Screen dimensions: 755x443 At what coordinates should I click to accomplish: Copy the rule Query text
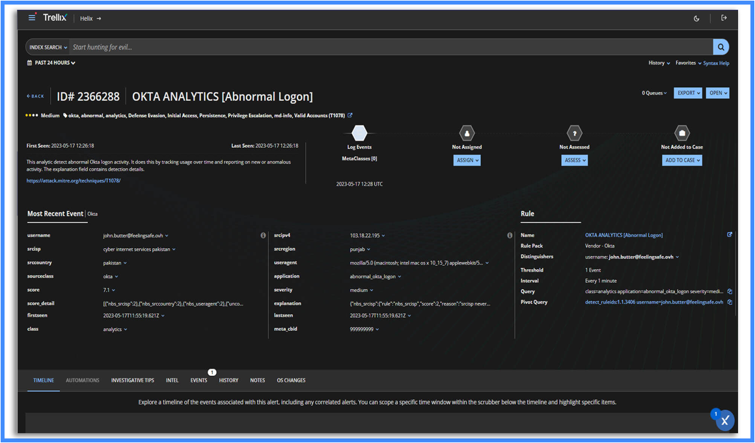click(x=730, y=291)
